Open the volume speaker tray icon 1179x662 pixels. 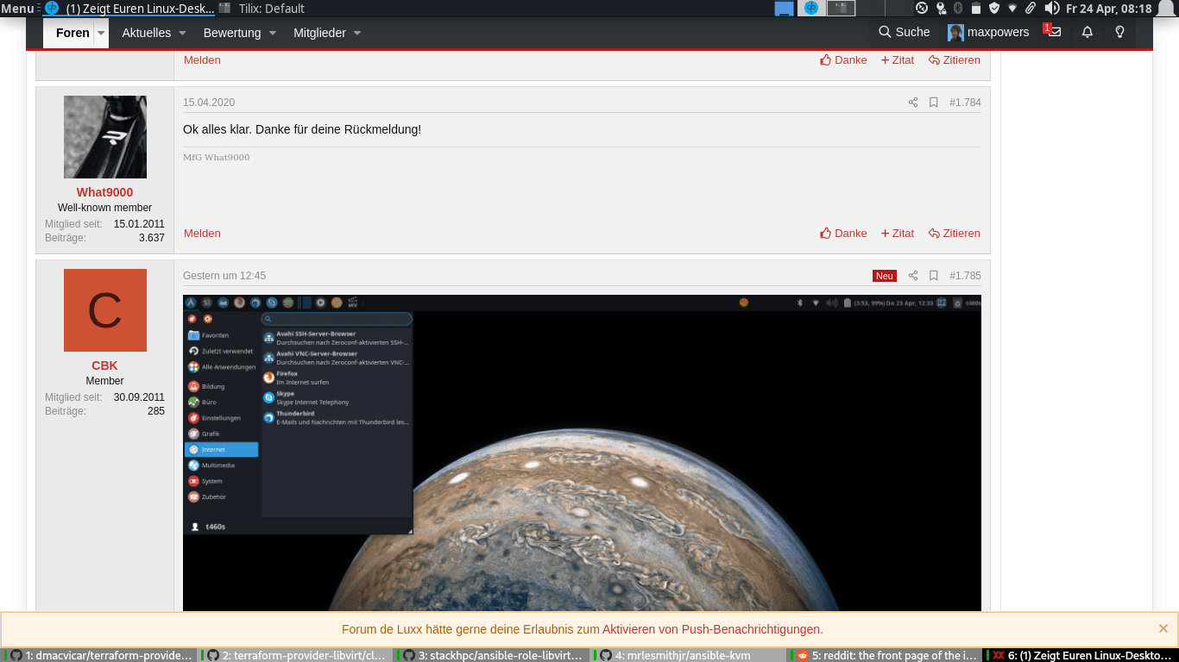click(x=1051, y=9)
